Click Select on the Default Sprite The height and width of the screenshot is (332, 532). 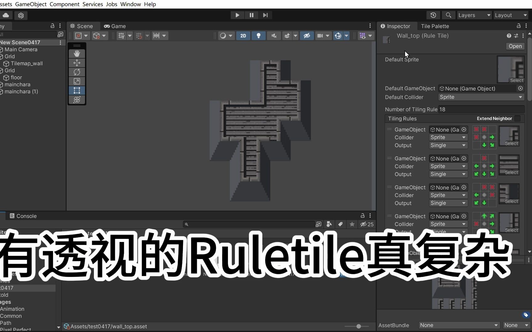[517, 80]
